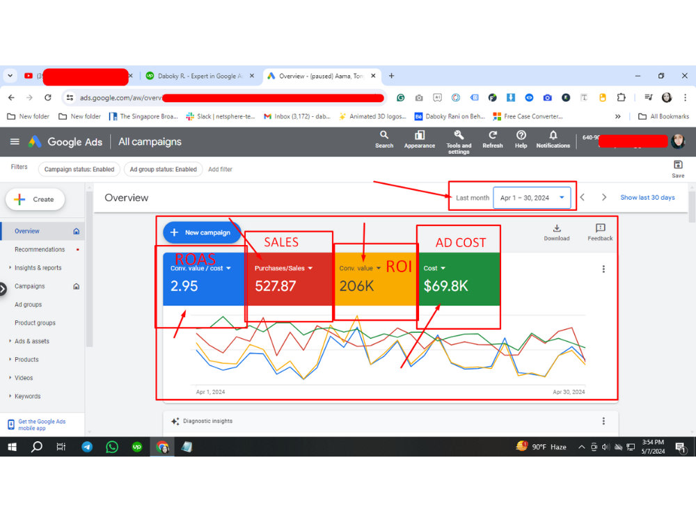This screenshot has width=696, height=522.
Task: Open a new browser tab
Action: (x=391, y=76)
